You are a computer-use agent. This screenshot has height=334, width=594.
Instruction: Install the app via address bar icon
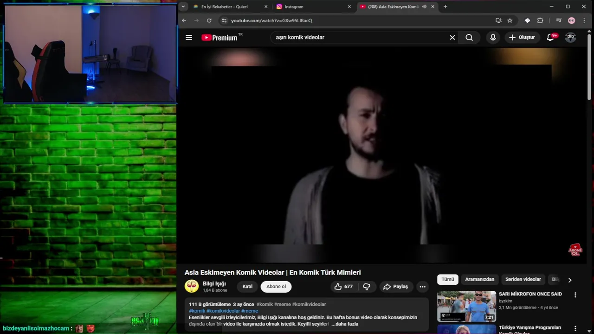[498, 20]
